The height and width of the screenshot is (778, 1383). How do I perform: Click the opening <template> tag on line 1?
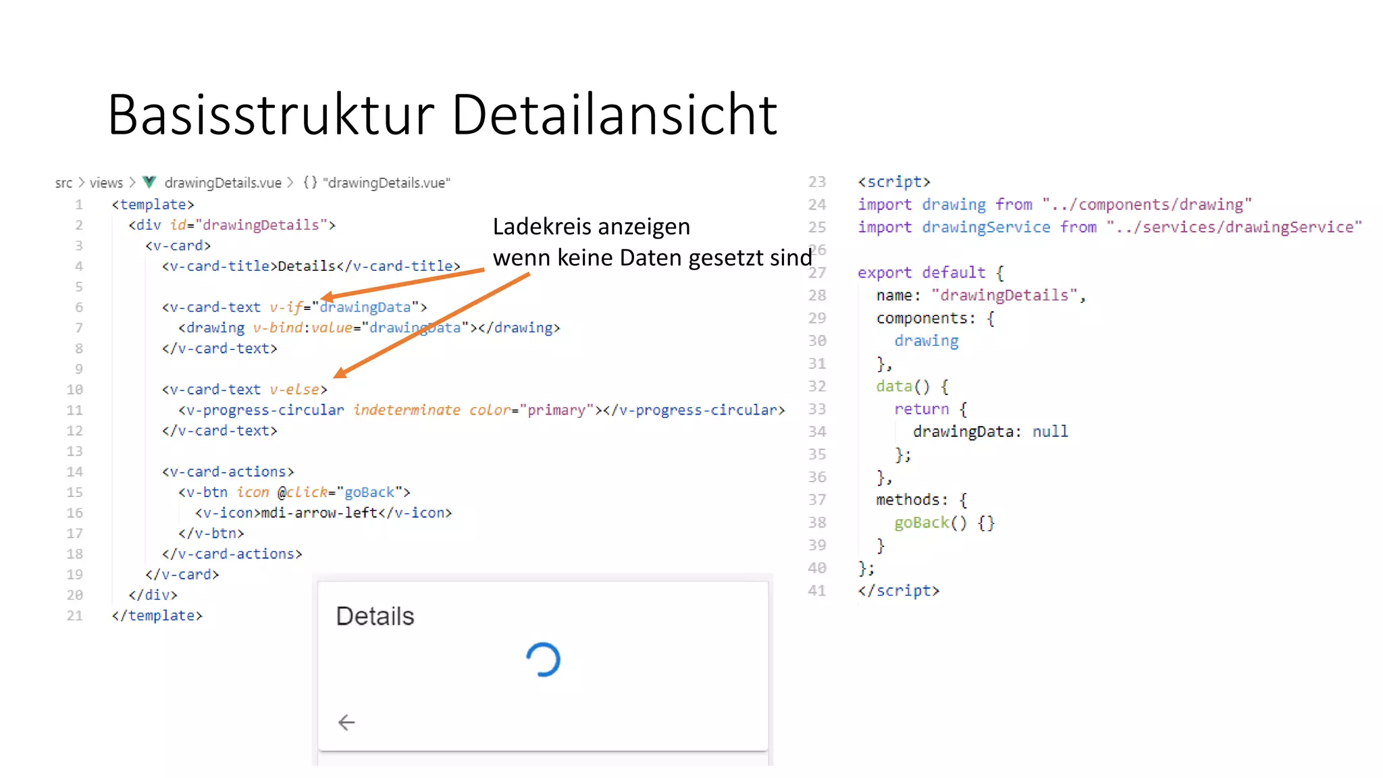[x=153, y=205]
